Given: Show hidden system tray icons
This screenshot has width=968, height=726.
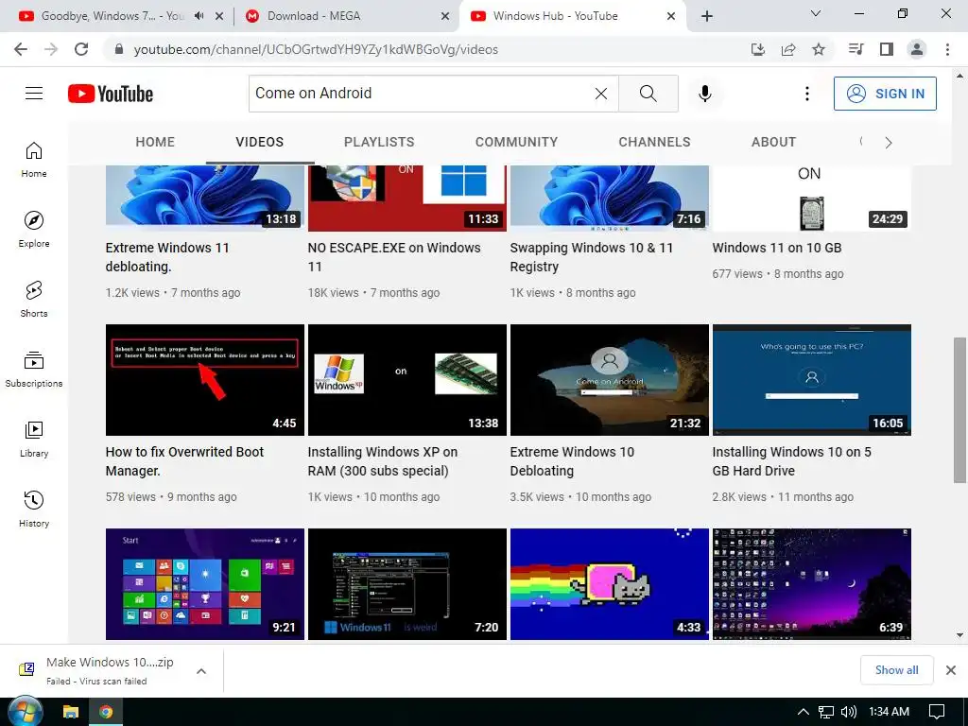Looking at the screenshot, I should (804, 712).
